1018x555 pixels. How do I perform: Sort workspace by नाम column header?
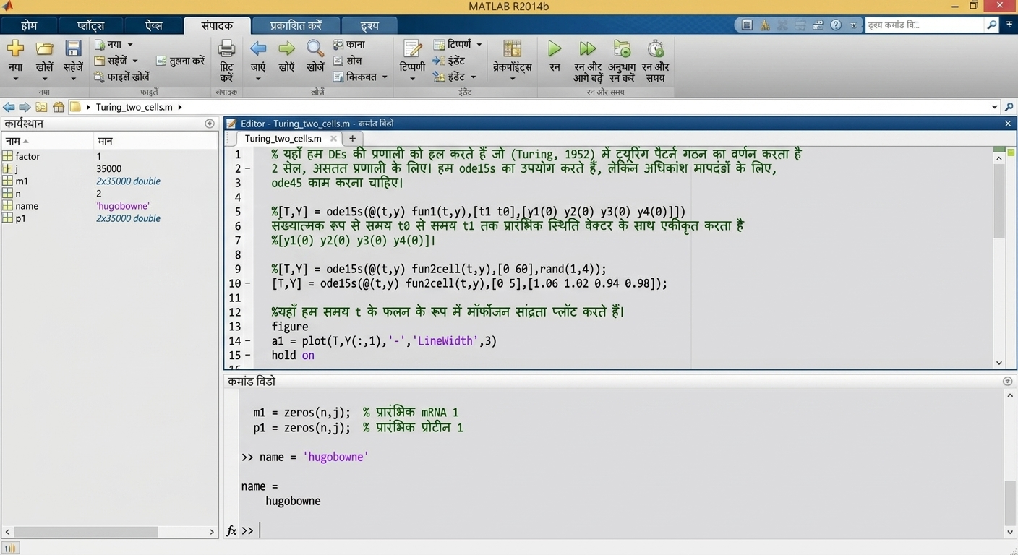[x=48, y=141]
